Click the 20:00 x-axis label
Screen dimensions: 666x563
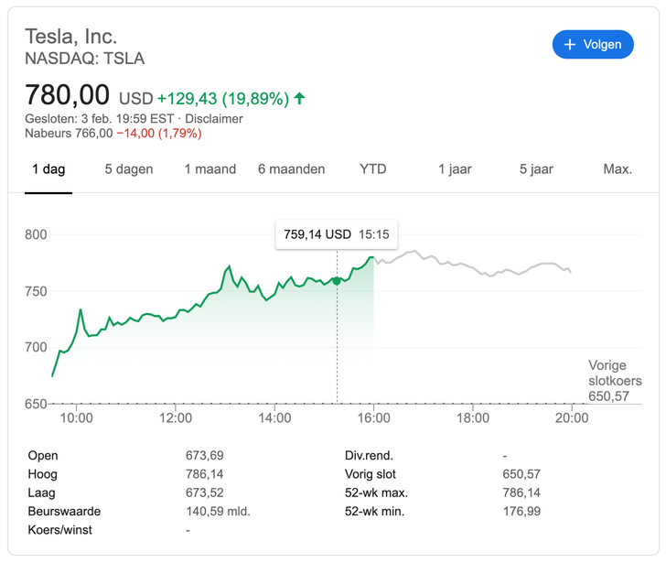[572, 417]
